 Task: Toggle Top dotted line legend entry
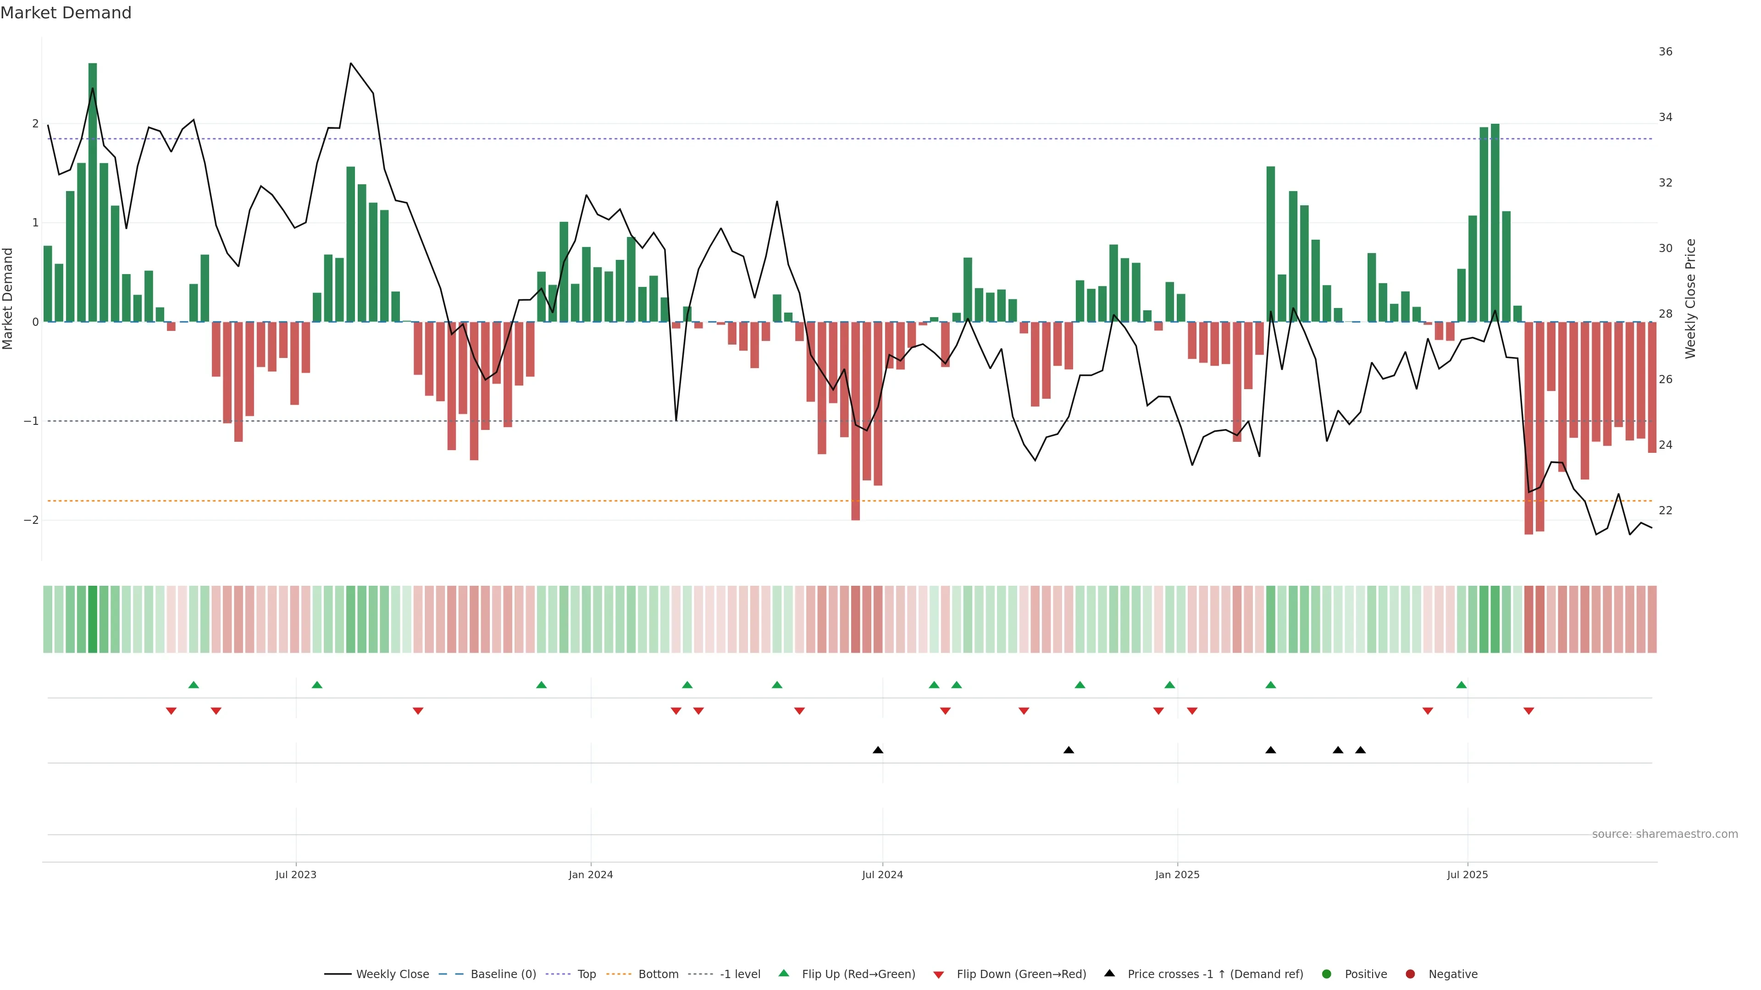click(x=586, y=973)
